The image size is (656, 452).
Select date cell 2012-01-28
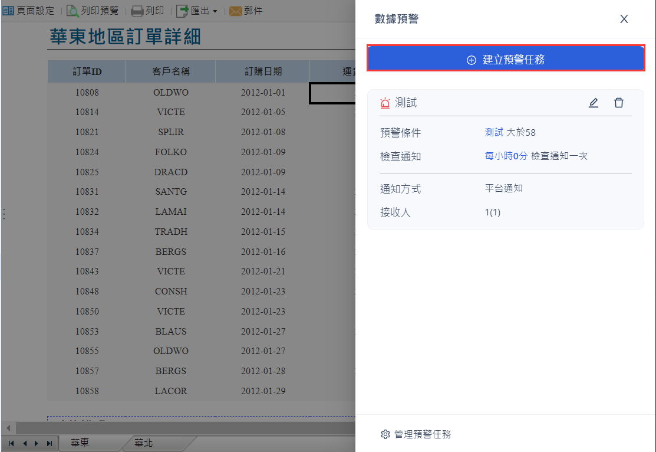click(x=263, y=371)
